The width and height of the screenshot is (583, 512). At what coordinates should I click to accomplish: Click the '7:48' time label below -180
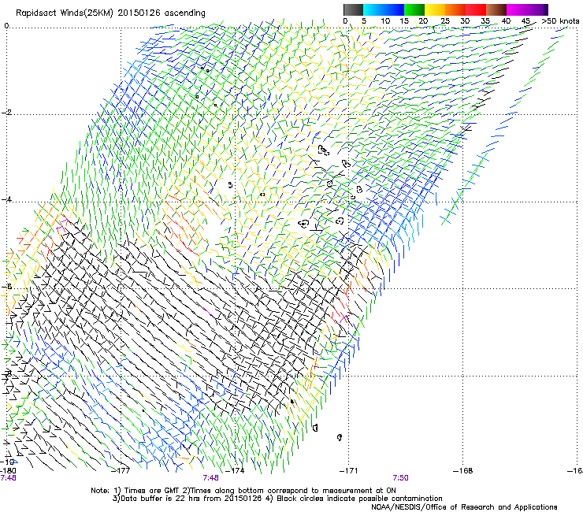pos(8,478)
